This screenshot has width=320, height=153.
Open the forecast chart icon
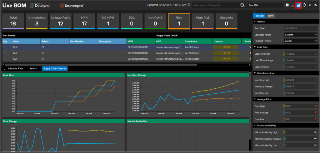coord(298,5)
